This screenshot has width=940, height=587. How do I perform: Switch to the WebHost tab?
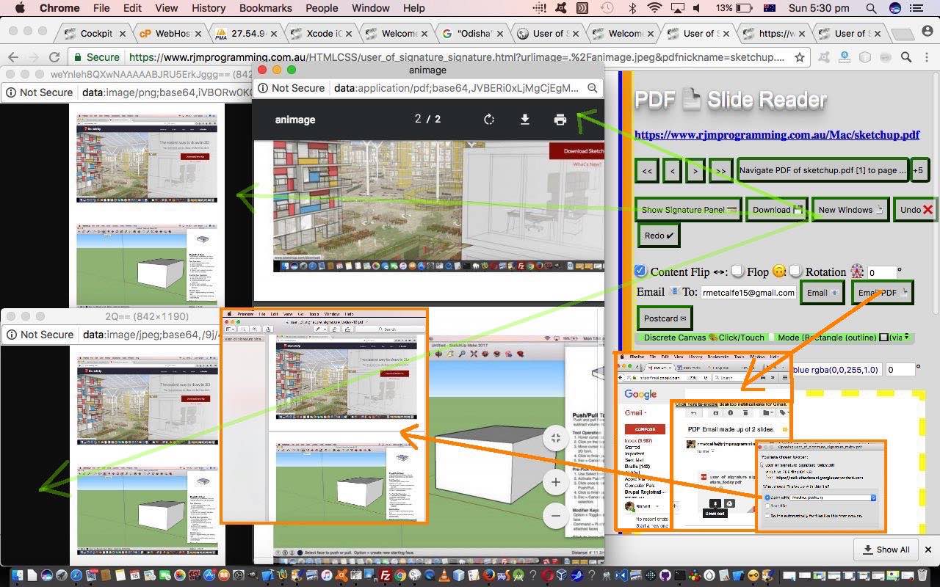tap(172, 34)
